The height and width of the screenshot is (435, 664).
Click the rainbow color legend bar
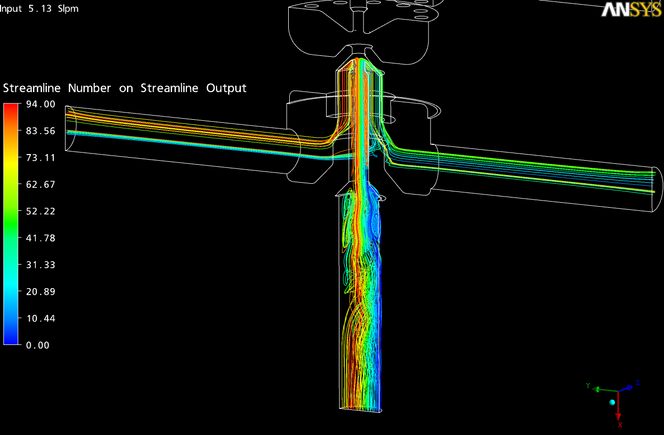10,224
